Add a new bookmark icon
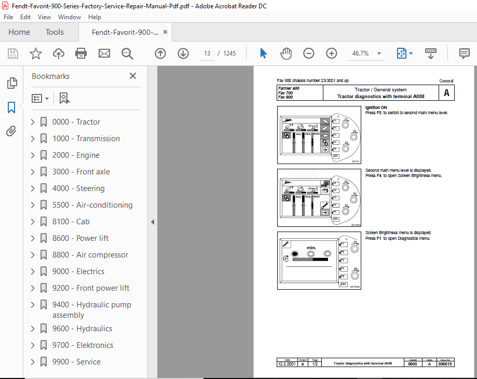 coord(64,98)
